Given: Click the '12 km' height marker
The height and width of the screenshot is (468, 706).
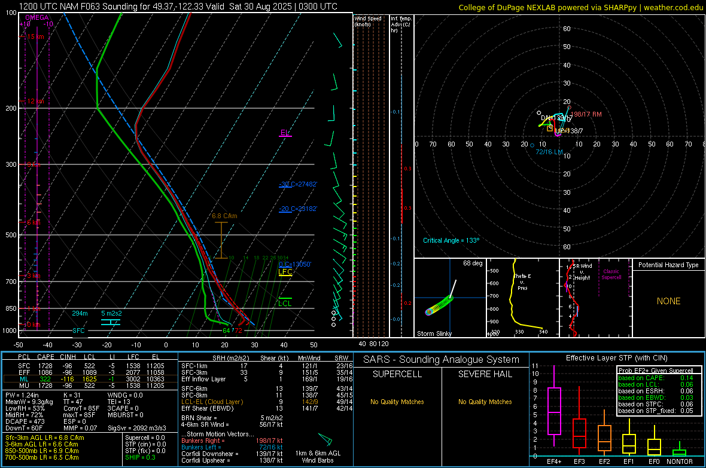Looking at the screenshot, I should 35,101.
